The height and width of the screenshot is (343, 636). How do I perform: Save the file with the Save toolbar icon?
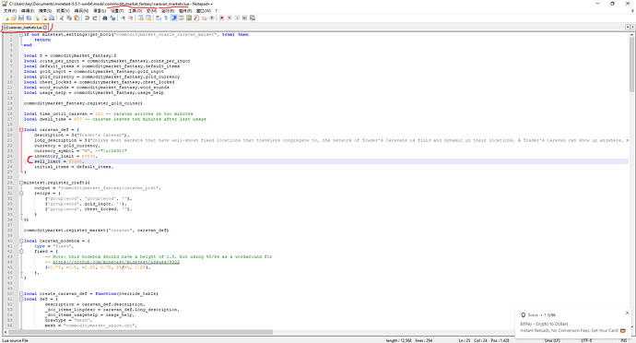21,18
